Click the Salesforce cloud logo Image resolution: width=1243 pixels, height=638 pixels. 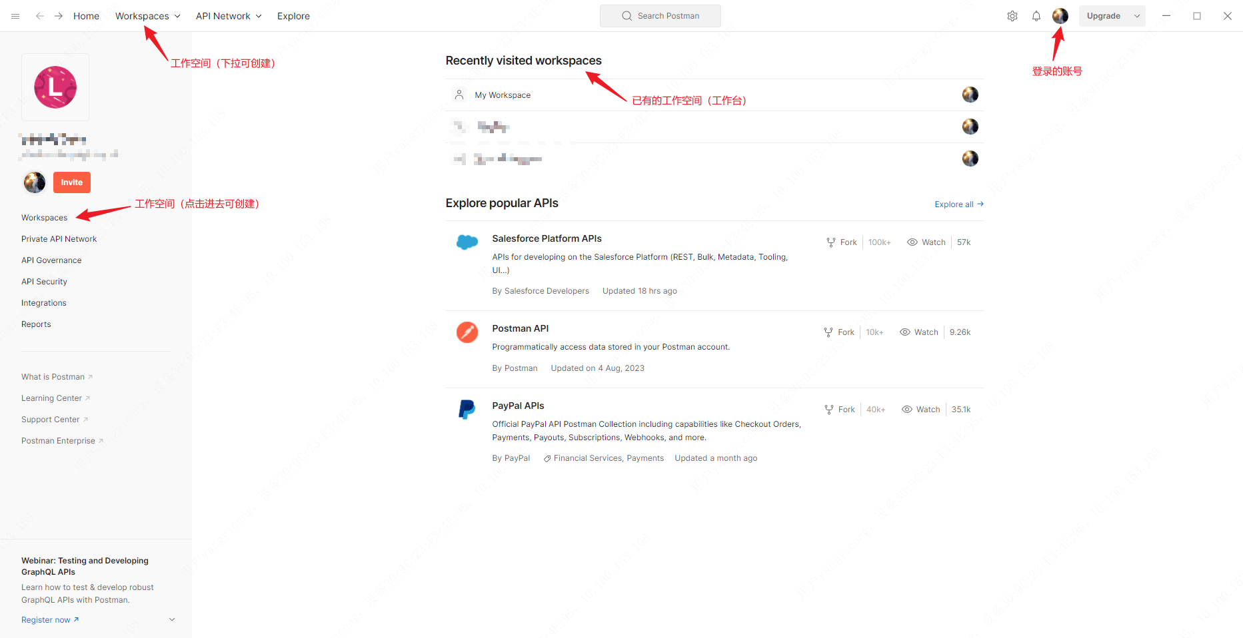point(467,242)
